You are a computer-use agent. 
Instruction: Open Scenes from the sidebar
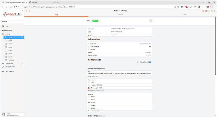(x=10, y=54)
